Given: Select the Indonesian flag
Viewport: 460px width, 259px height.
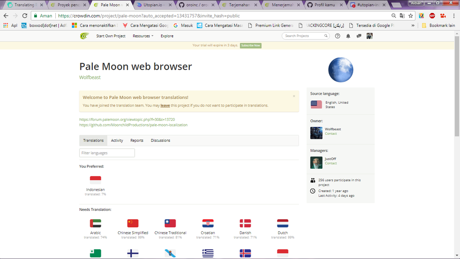Looking at the screenshot, I should 96,180.
